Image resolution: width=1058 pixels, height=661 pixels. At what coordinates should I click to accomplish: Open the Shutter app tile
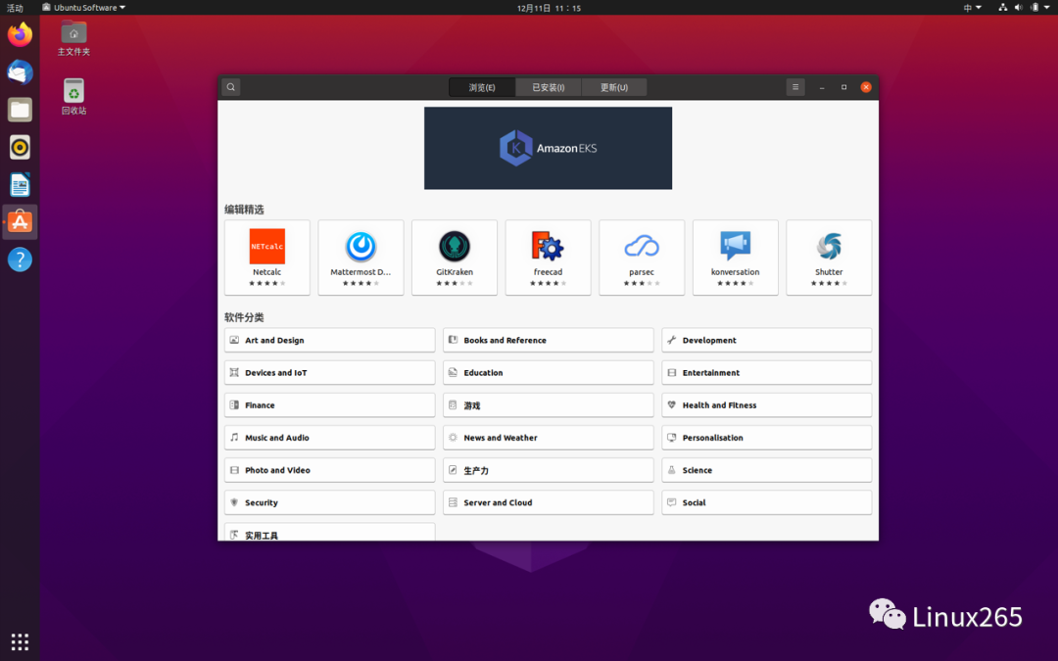click(x=830, y=258)
